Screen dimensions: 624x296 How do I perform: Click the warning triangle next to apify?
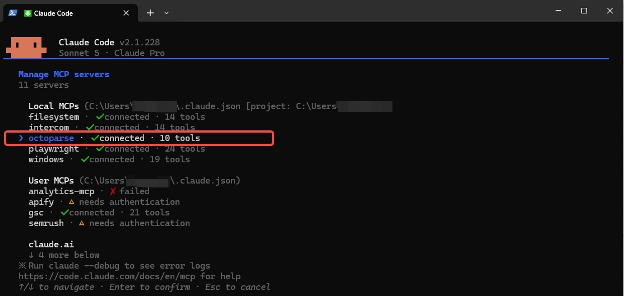pos(72,202)
